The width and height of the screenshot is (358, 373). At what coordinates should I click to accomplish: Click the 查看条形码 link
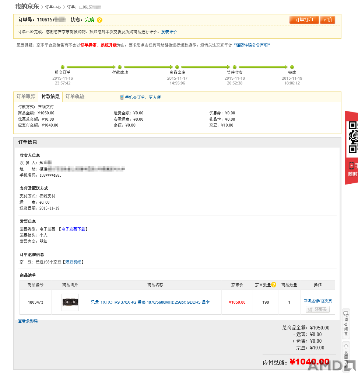28,321
